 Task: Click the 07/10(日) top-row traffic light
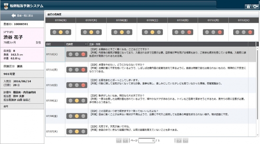[x=183, y=32]
